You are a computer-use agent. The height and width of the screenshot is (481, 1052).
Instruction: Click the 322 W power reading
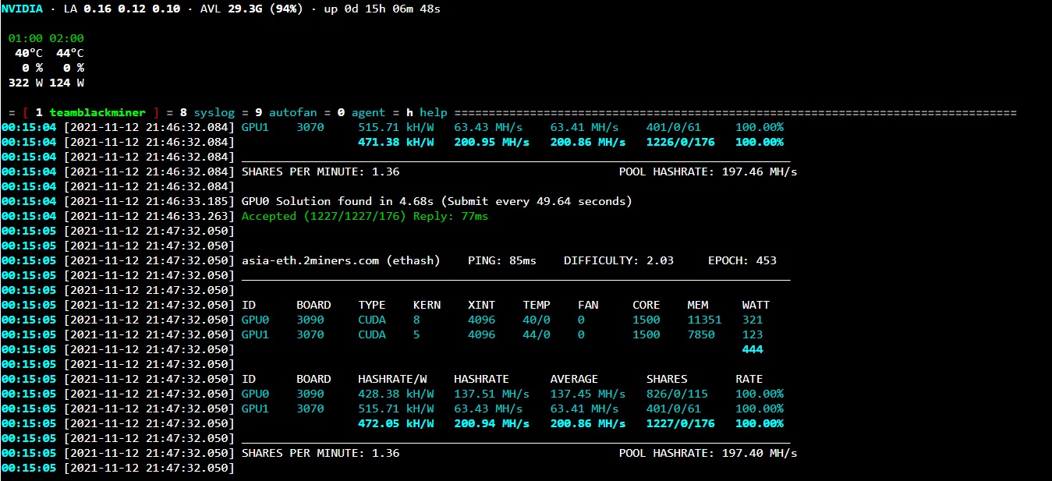tap(26, 83)
